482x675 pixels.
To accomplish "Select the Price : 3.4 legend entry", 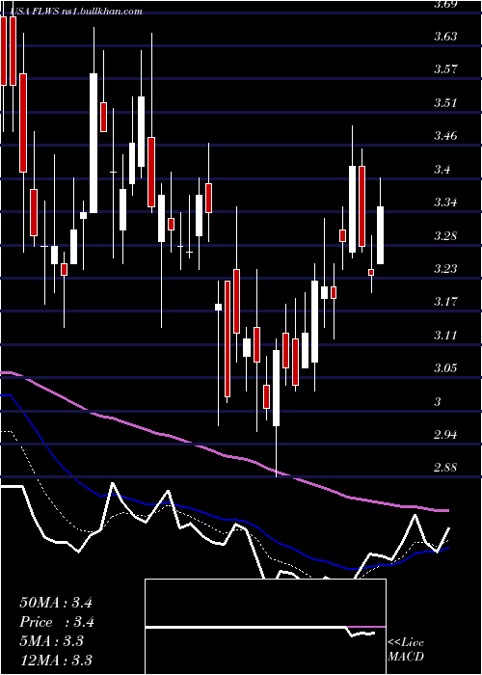I will coord(57,622).
